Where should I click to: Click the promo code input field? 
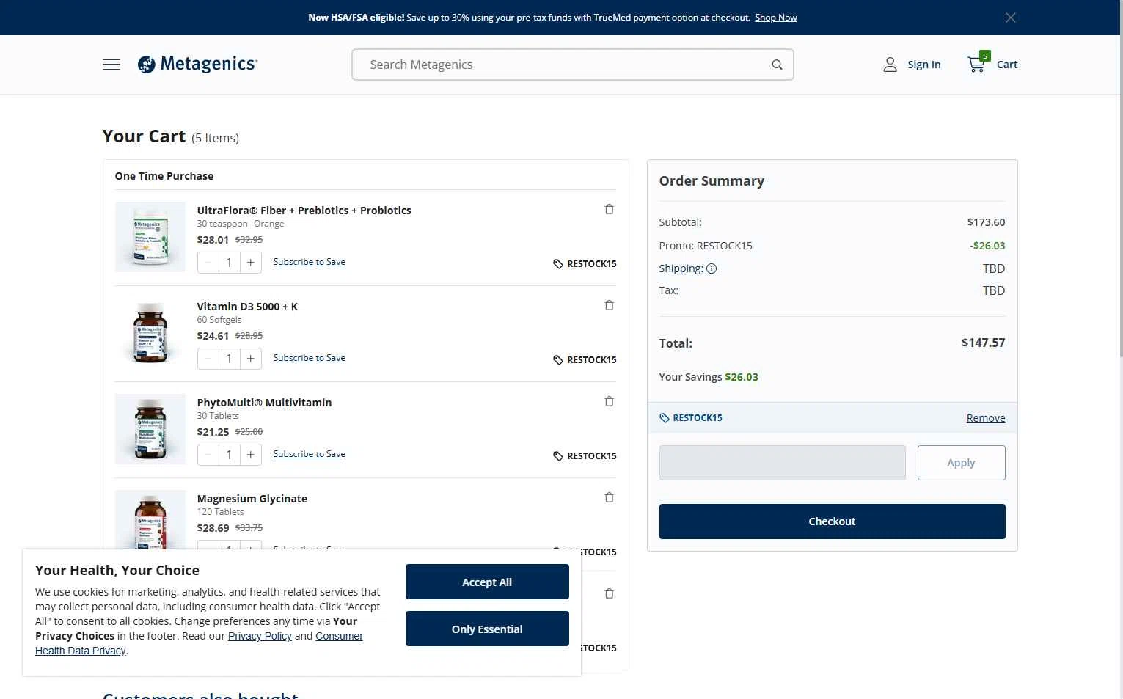point(782,463)
